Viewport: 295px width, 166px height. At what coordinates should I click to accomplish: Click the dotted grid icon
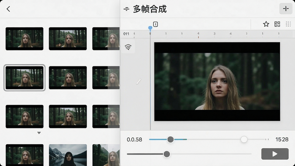coord(288,24)
